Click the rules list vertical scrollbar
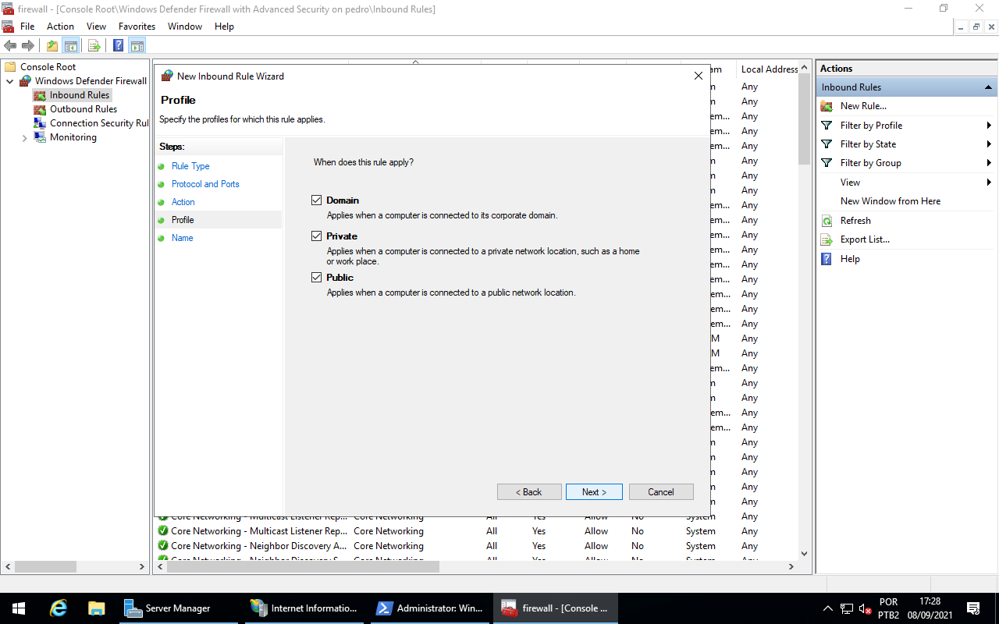The image size is (999, 624). (805, 312)
